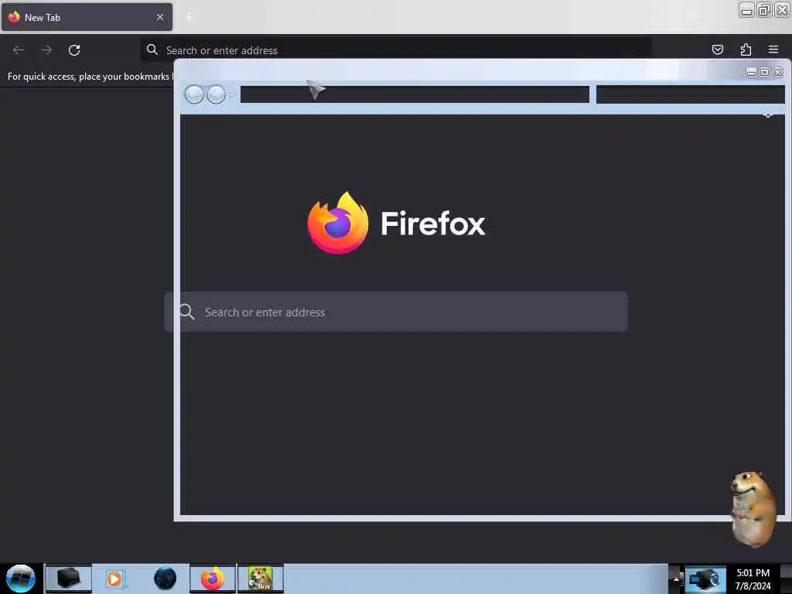Screen dimensions: 792x594
Task: Go forward one page in Firefox
Action: (x=46, y=50)
